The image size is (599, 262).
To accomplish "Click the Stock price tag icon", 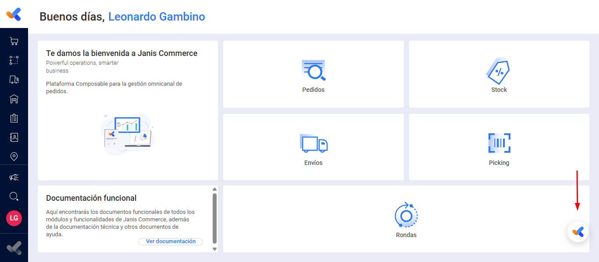I will (x=499, y=71).
